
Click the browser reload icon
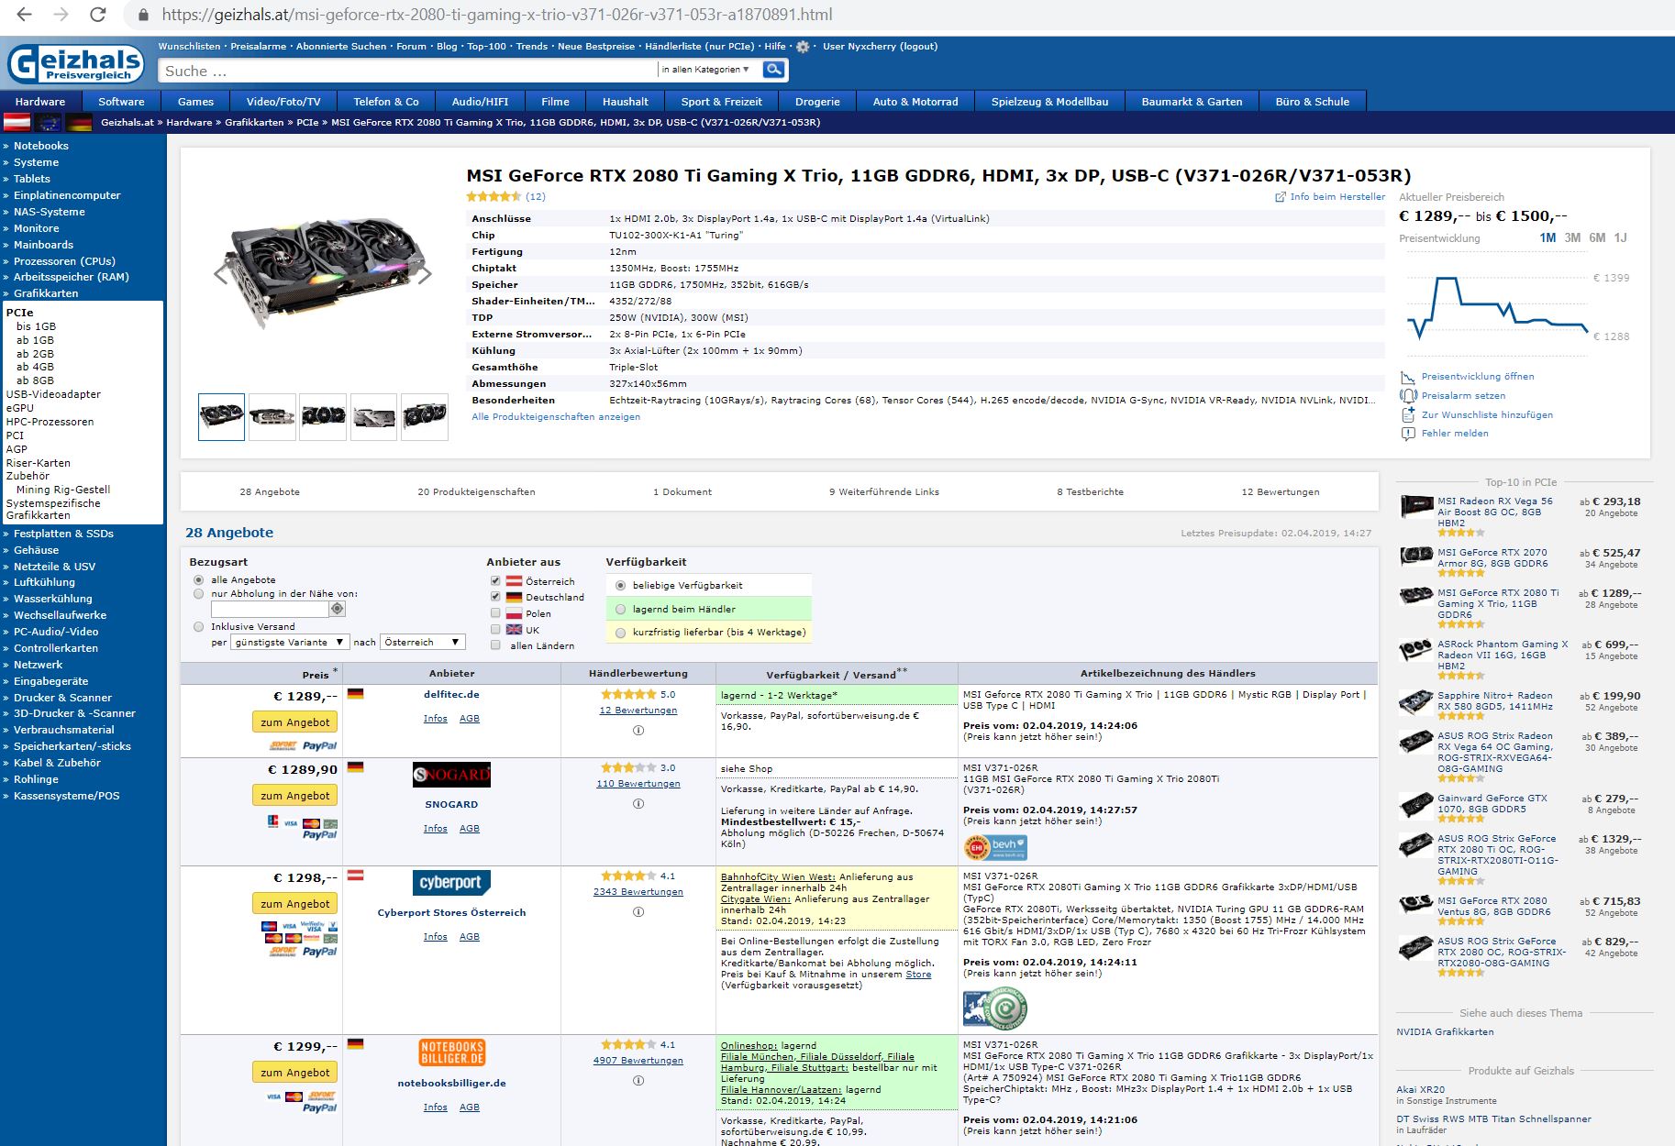click(x=98, y=15)
